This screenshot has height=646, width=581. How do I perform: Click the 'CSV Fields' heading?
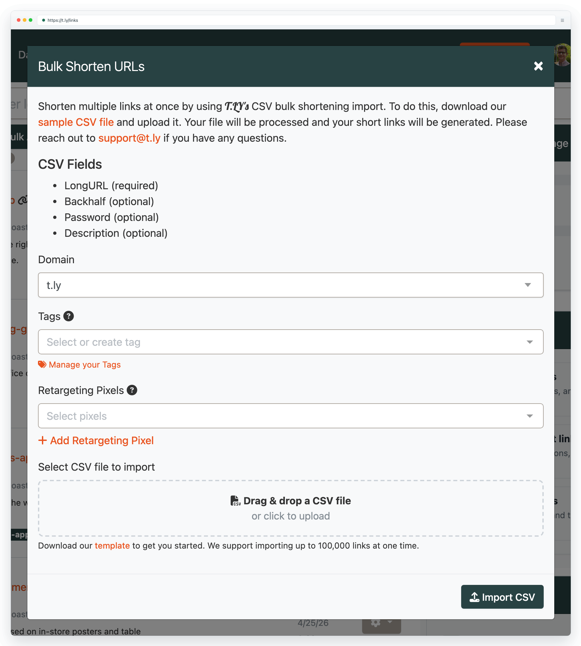70,164
